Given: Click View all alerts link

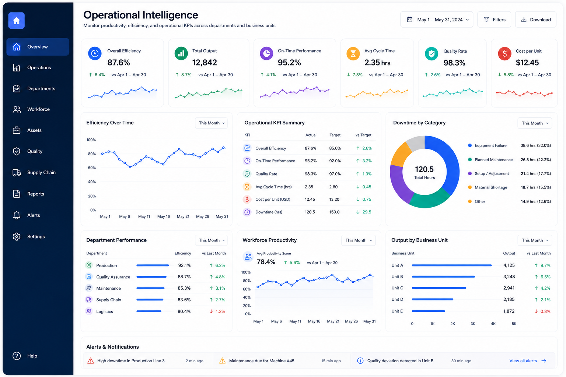Looking at the screenshot, I should pyautogui.click(x=528, y=361).
